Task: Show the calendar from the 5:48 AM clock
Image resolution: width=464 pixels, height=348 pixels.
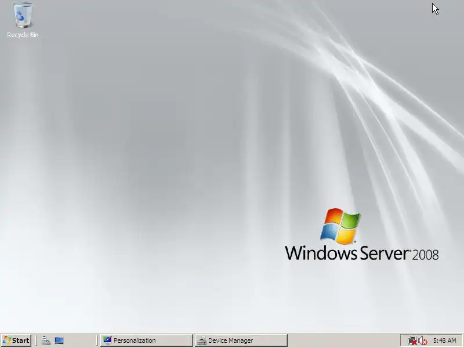Action: click(445, 340)
